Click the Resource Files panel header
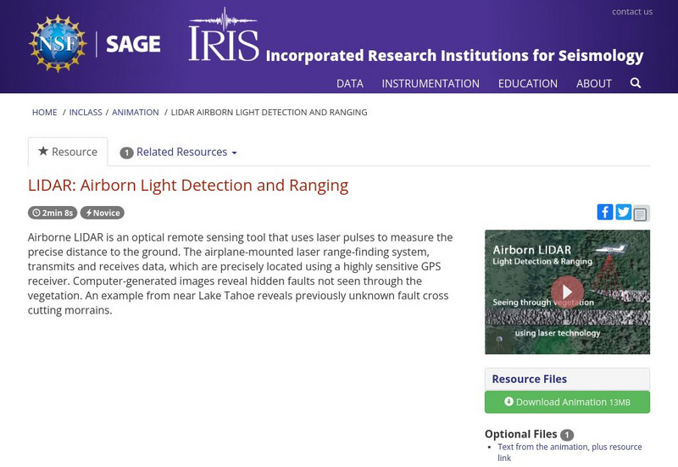The image size is (678, 467). 567,379
